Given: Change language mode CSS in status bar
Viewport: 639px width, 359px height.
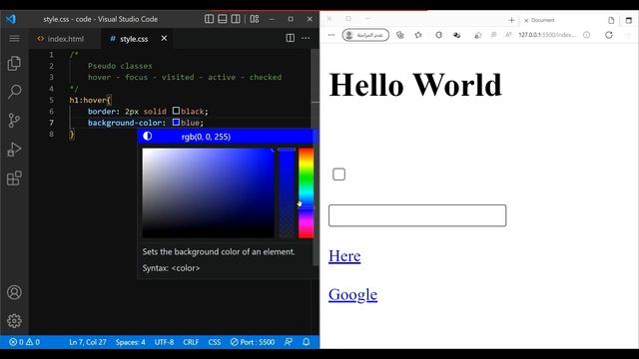Looking at the screenshot, I should [215, 342].
